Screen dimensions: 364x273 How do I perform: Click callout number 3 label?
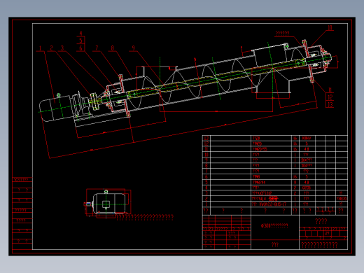point(62,48)
